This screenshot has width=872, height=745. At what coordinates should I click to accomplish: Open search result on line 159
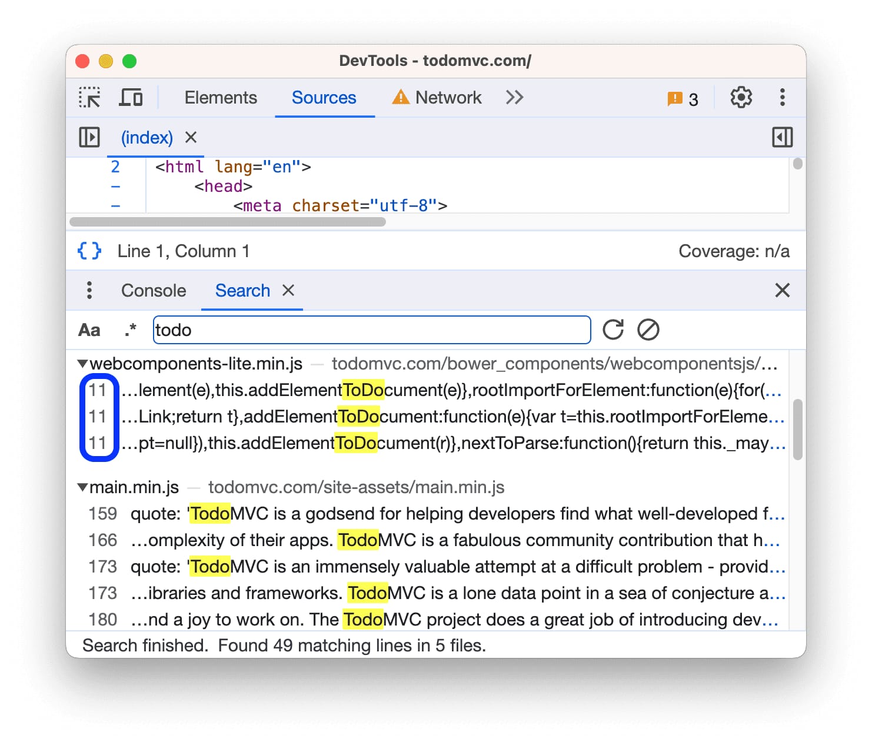pos(412,514)
